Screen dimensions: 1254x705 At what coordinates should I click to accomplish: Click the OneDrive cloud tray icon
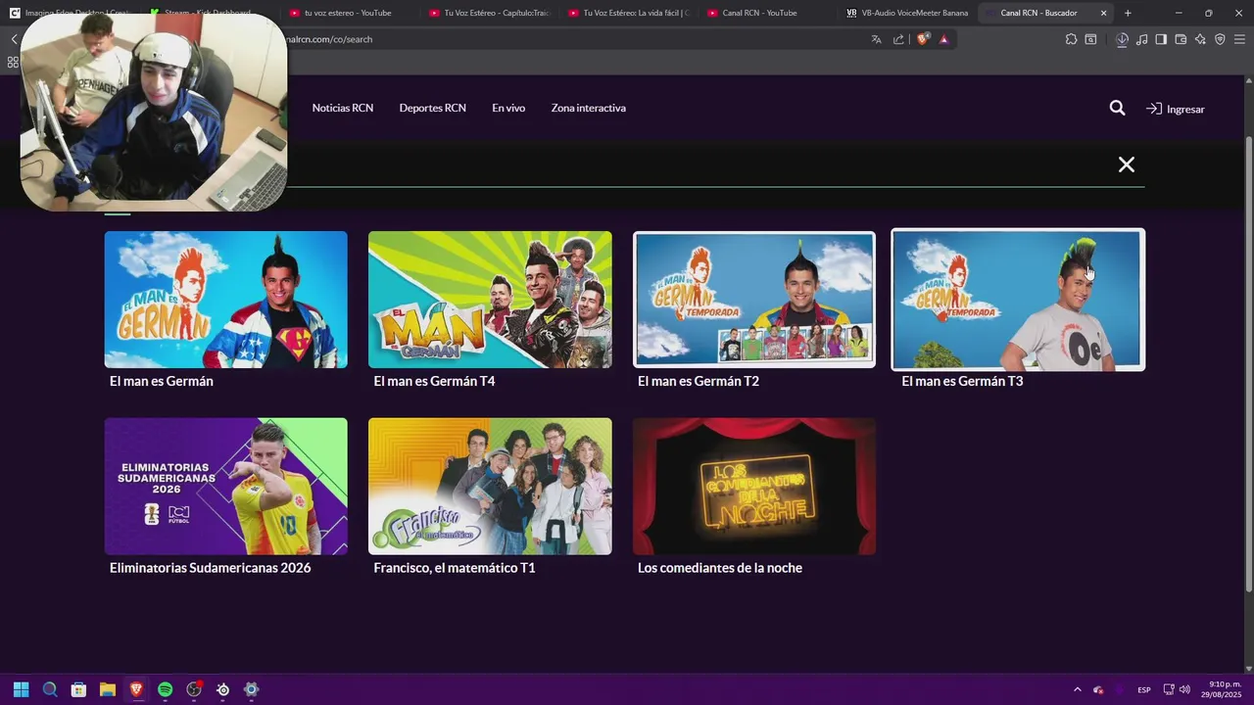(x=1098, y=689)
